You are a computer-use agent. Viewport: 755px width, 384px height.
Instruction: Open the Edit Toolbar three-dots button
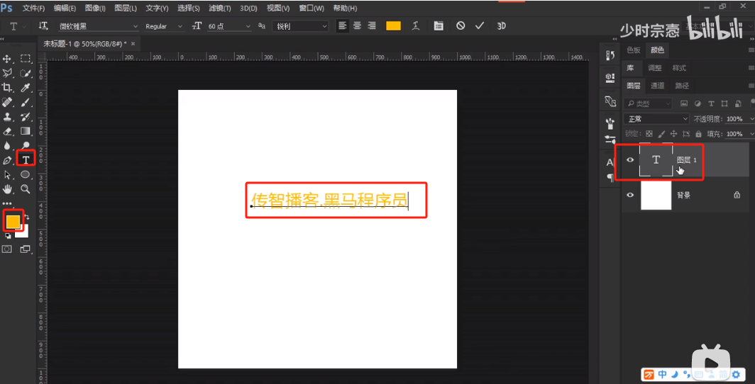pyautogui.click(x=7, y=204)
